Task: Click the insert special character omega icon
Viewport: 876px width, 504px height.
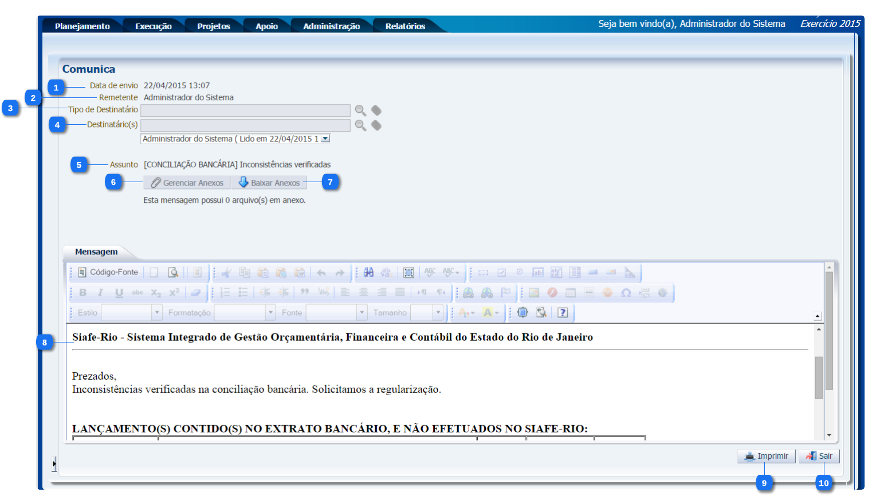Action: click(x=626, y=293)
